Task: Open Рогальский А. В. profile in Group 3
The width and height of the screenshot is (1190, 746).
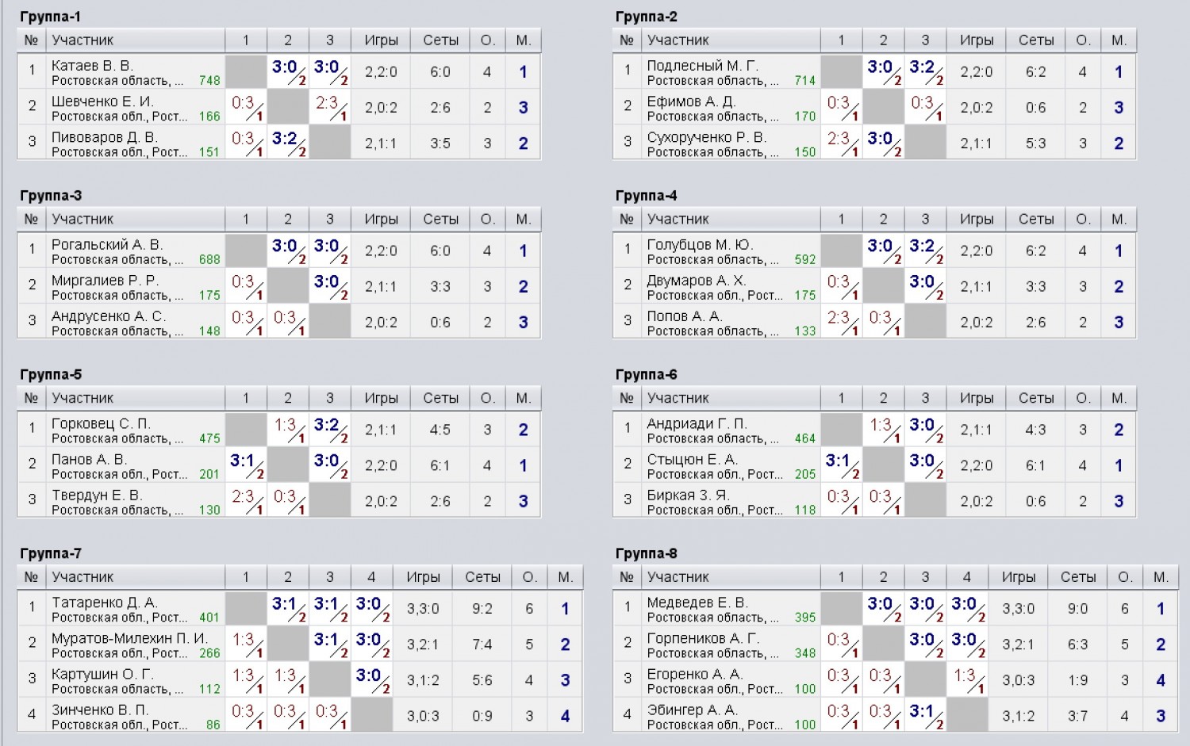Action: [106, 245]
